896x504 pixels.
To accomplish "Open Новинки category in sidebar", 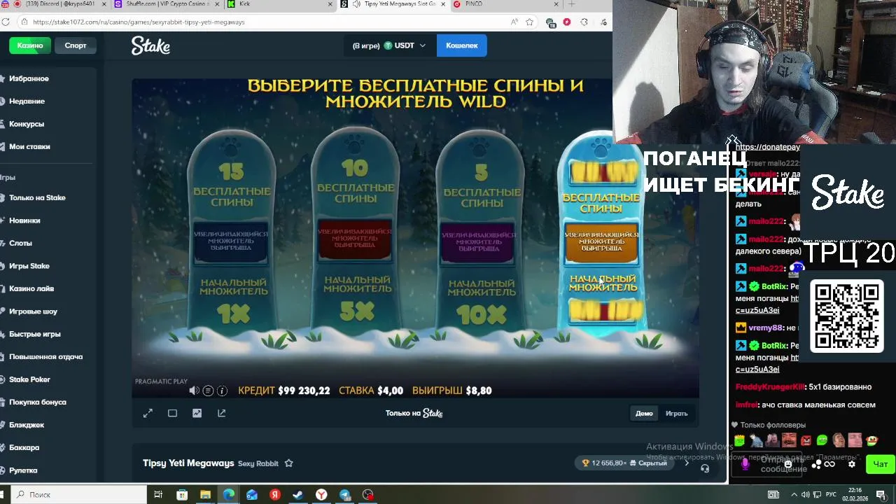I will click(24, 220).
